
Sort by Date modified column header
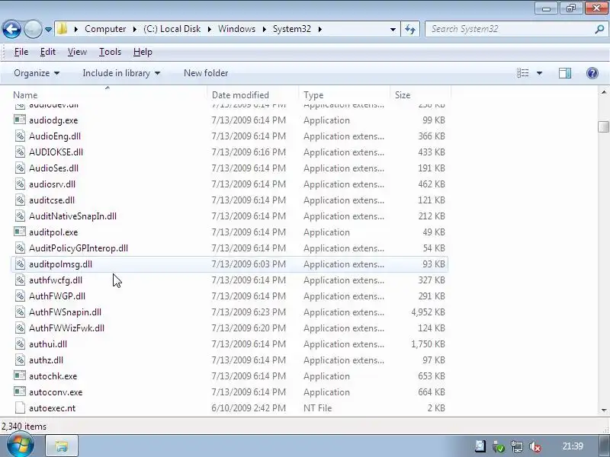253,94
